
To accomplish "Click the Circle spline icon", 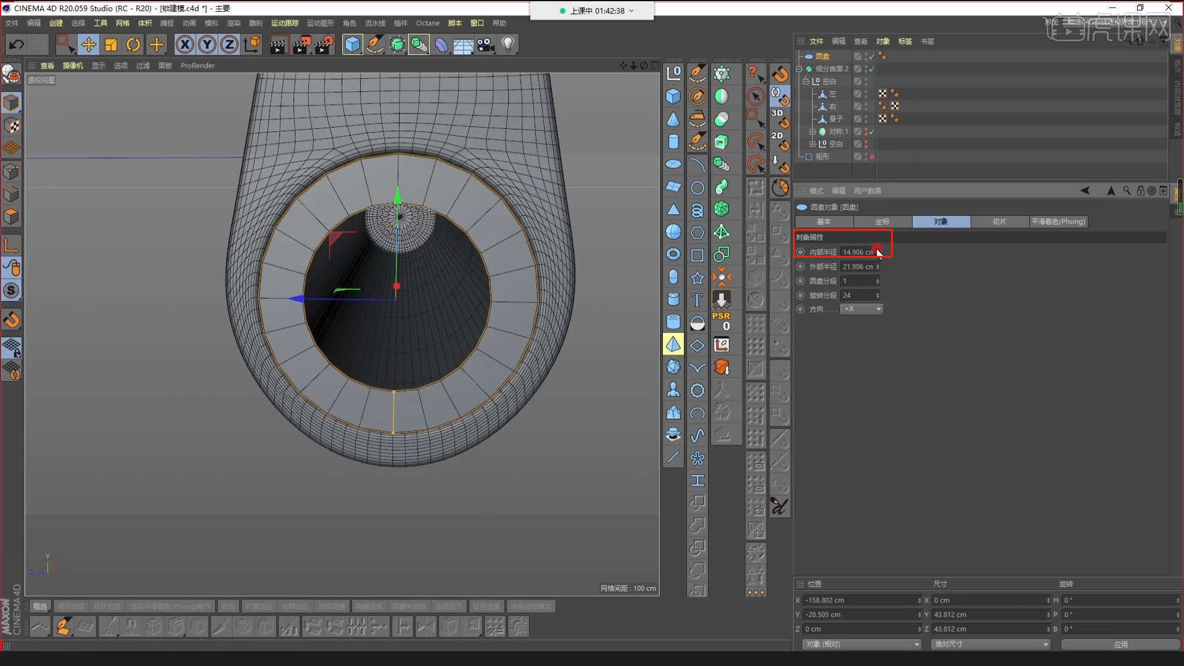I will [697, 187].
